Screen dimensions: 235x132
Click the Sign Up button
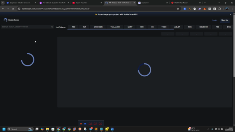click(225, 20)
